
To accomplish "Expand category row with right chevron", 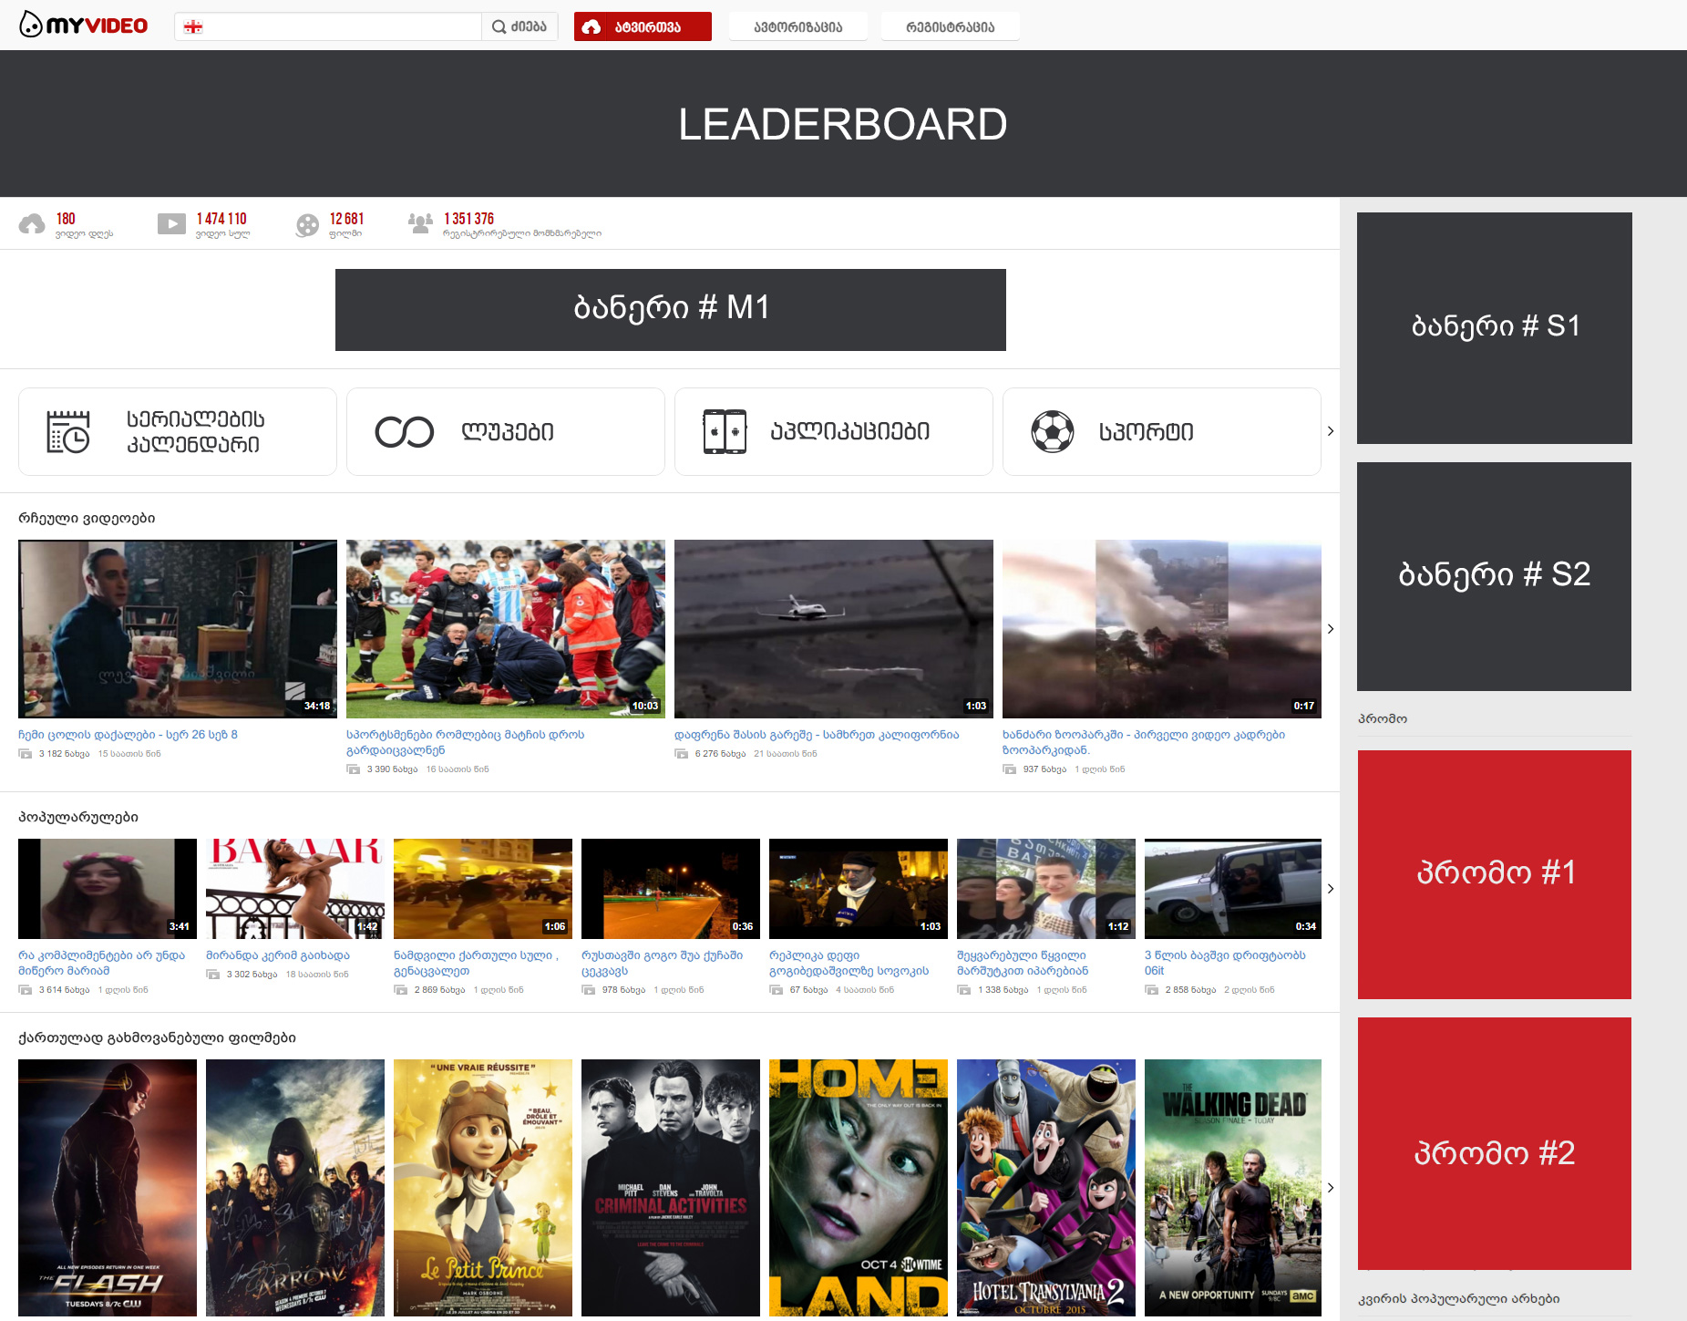I will pyautogui.click(x=1331, y=431).
